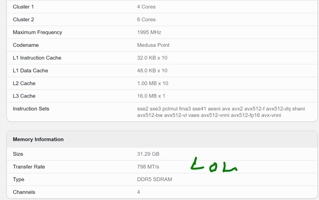Select the 6 Cores value

point(146,20)
